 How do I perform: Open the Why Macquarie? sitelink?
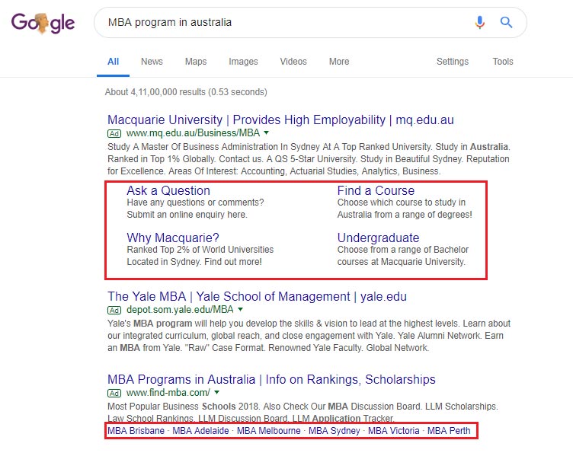(172, 238)
